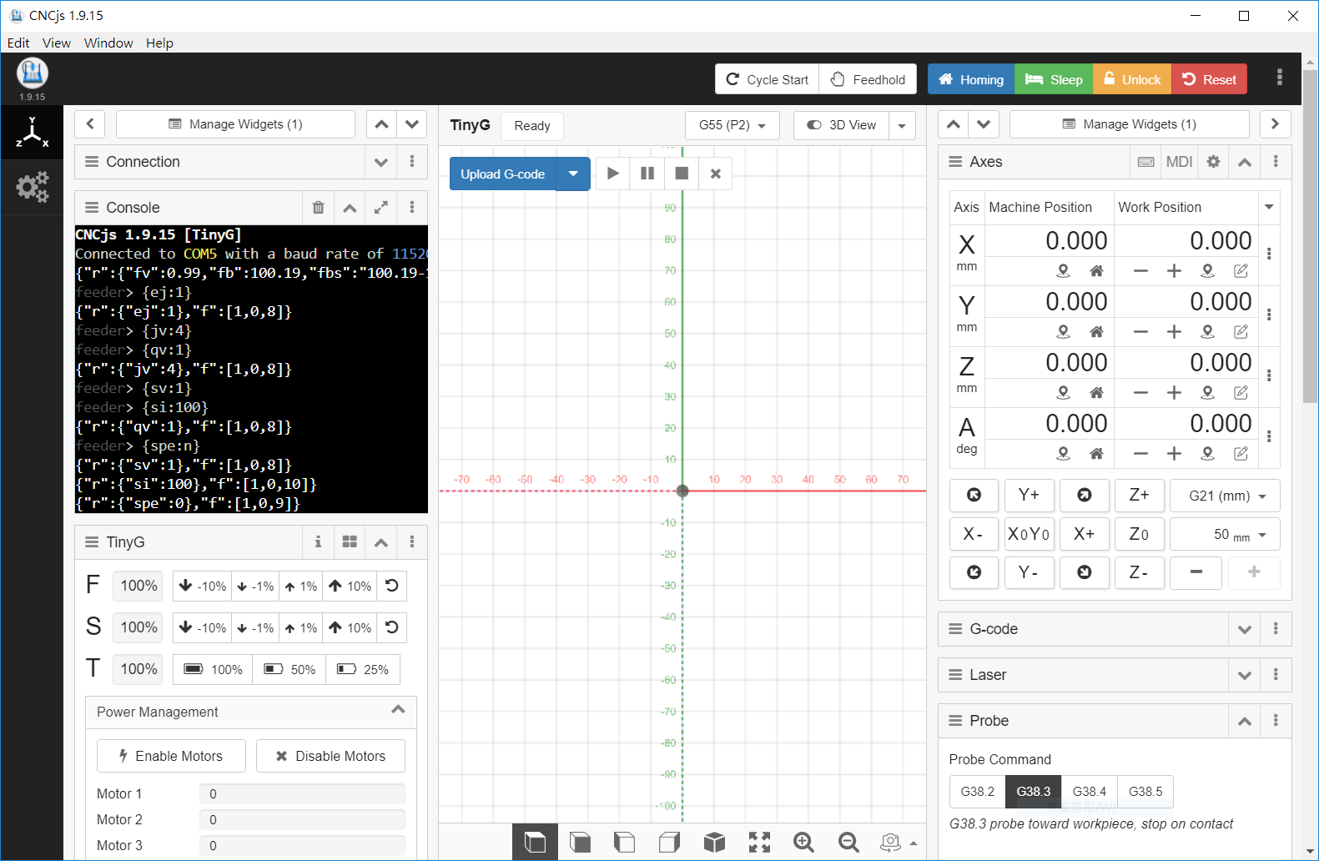
Task: Reset the spindle speed override
Action: tap(392, 627)
